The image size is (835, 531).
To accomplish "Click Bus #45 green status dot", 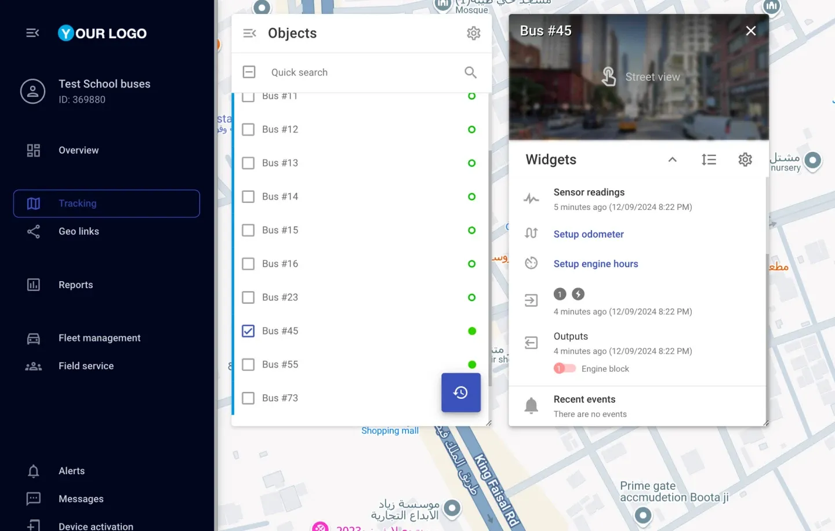I will [x=472, y=331].
